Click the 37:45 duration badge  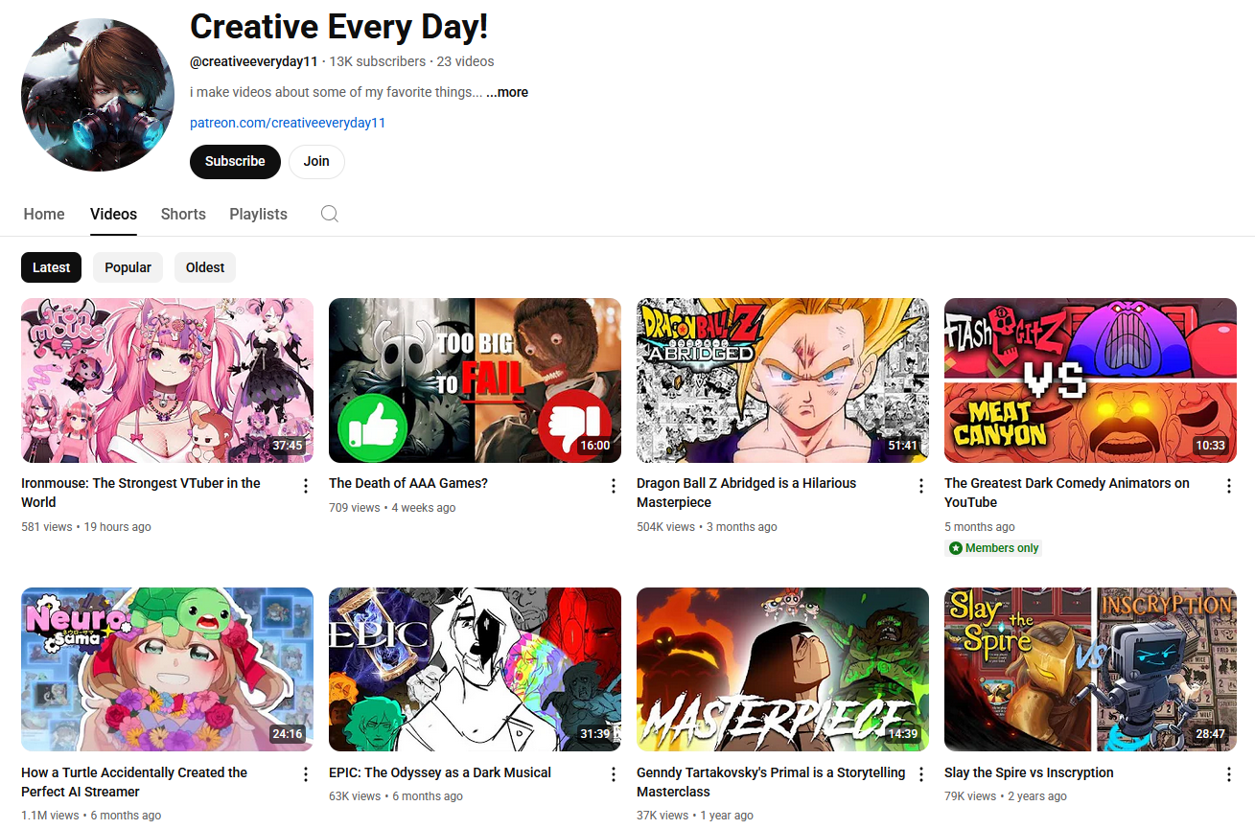click(288, 446)
